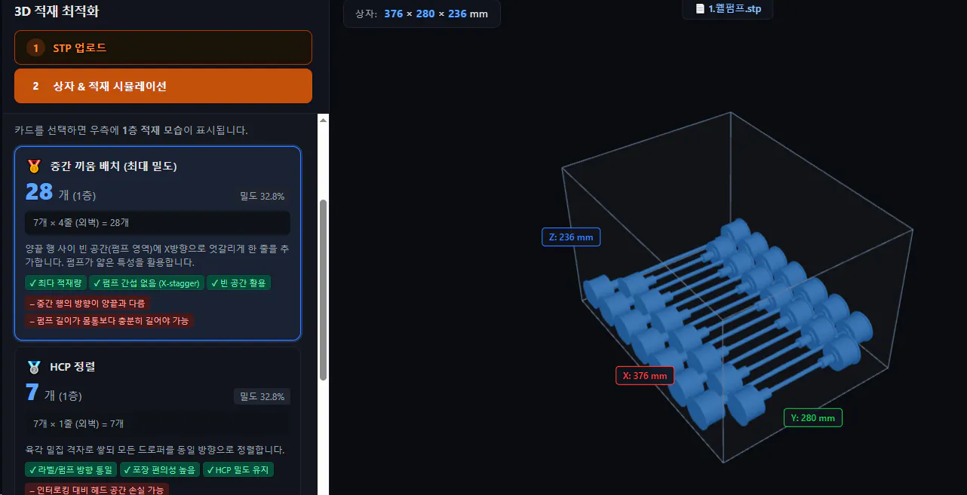Select the 상자 & 적재 시뮬레이션 step
Image resolution: width=967 pixels, height=495 pixels.
(163, 86)
